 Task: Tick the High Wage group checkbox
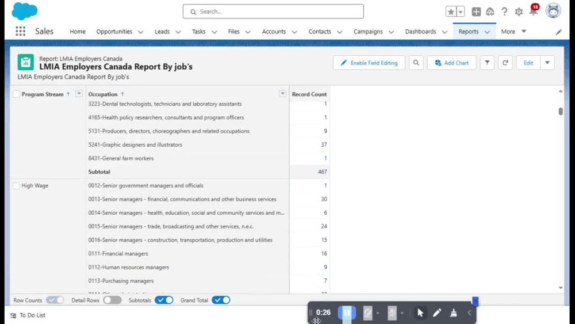[x=16, y=186]
